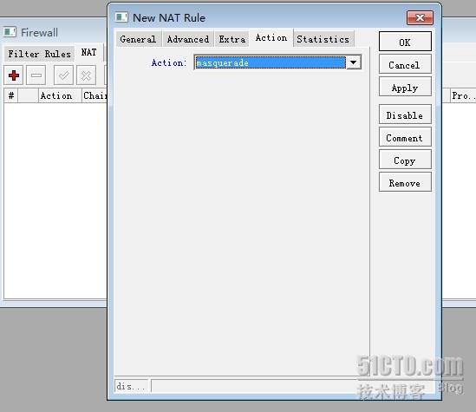Switch to Filter Rules tab in Firewall window
This screenshot has height=412, width=476.
40,54
